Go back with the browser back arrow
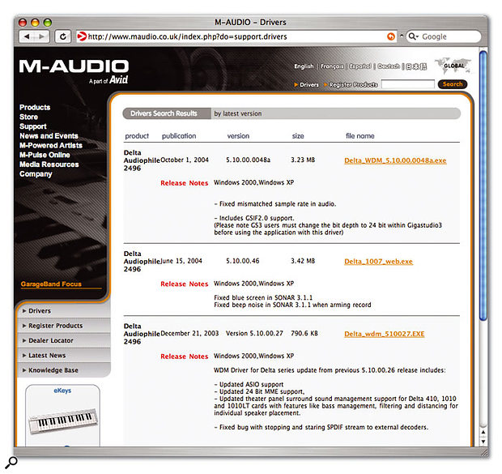Viewport: 502px width, 474px height. (27, 36)
